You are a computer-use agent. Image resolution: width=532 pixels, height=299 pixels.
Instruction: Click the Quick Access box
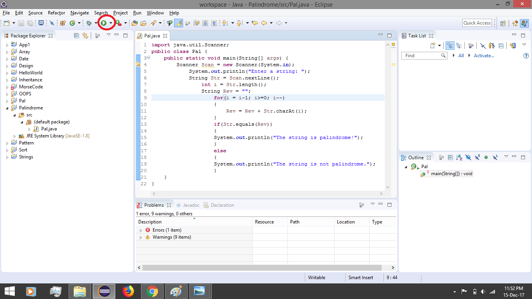pos(477,23)
